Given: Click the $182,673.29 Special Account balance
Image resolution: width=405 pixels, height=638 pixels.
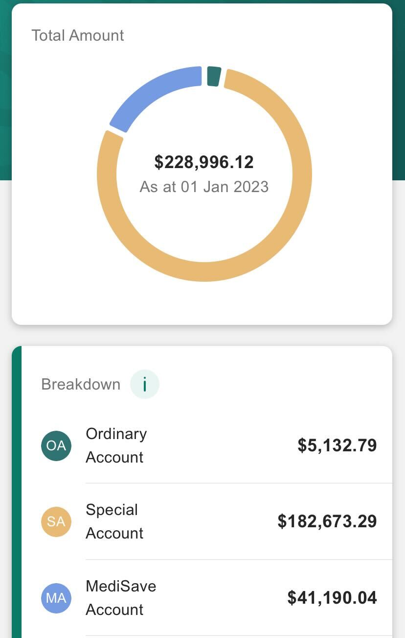Looking at the screenshot, I should click(327, 521).
